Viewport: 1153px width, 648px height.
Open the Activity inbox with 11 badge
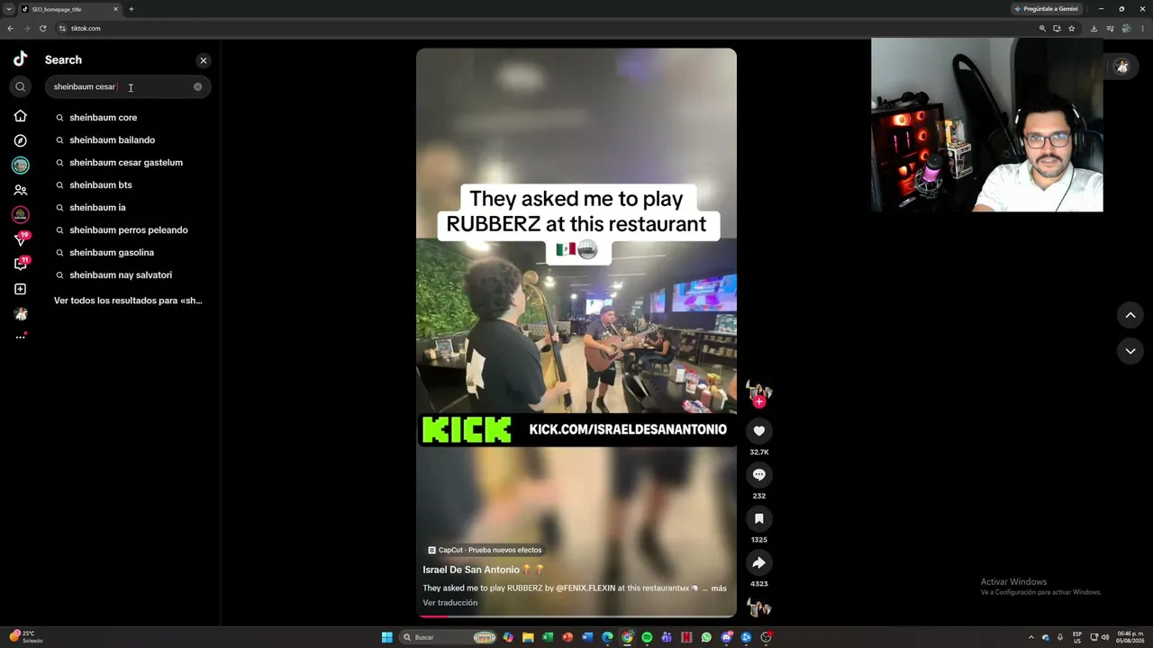coord(22,264)
